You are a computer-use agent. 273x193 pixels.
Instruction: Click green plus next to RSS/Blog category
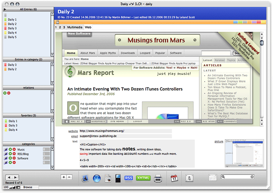(x=10, y=154)
